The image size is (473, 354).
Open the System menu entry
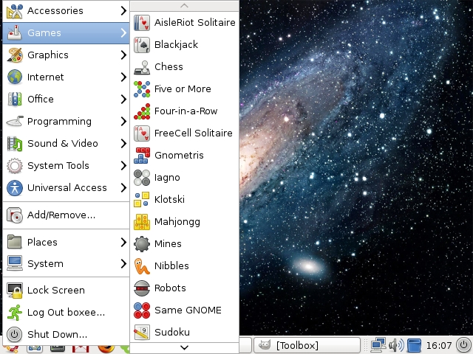coord(66,264)
